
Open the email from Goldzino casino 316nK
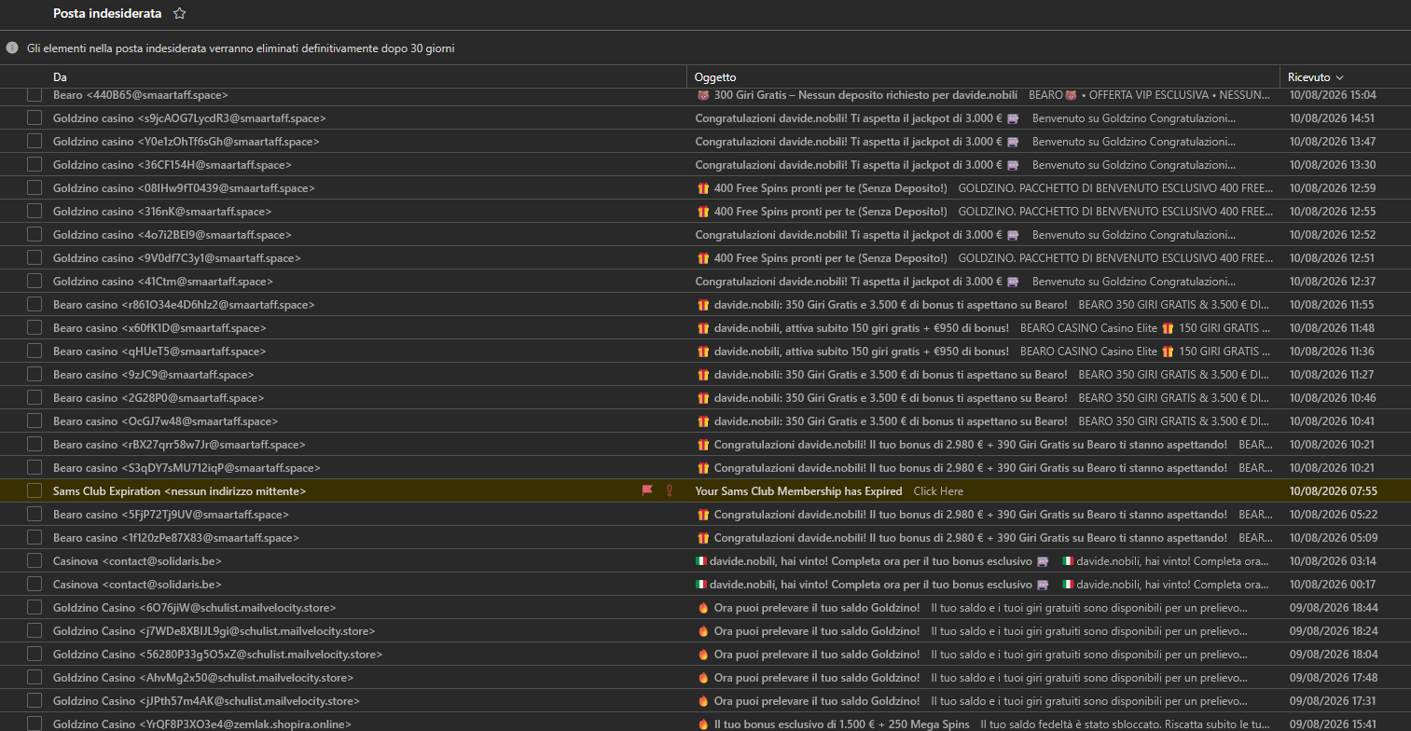[705, 212]
